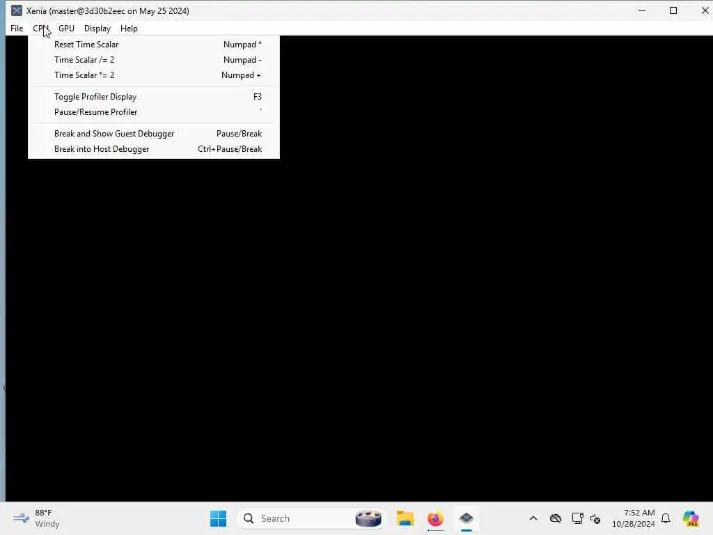This screenshot has width=713, height=535.
Task: Maximize the Xenia window
Action: pos(673,10)
